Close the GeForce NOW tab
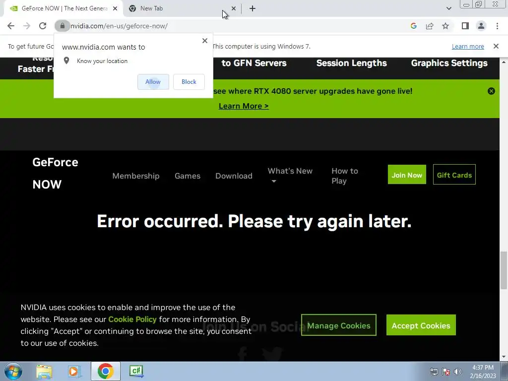 (115, 8)
